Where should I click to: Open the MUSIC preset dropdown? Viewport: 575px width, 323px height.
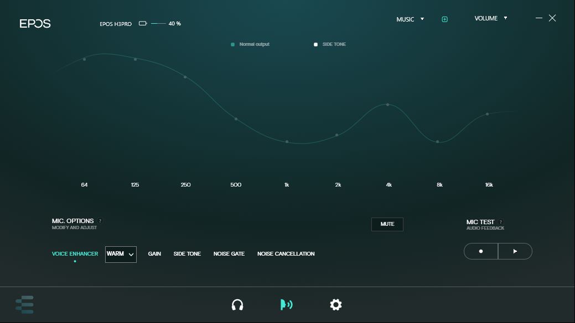tap(410, 19)
